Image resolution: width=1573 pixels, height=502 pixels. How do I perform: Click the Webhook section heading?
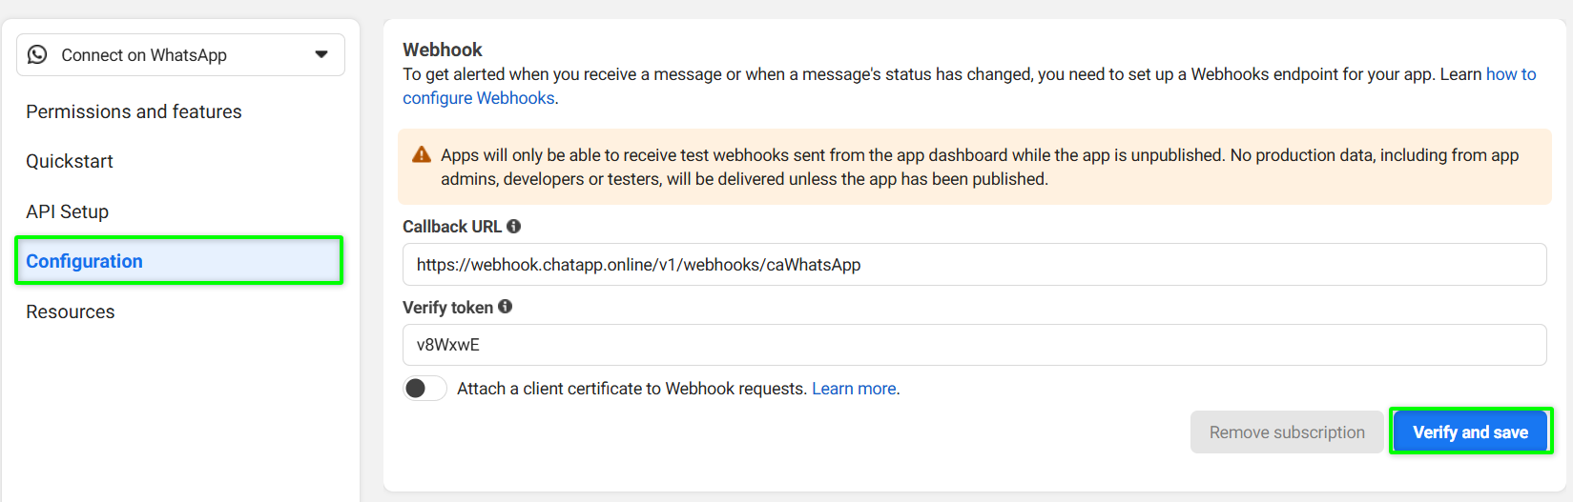tap(443, 50)
